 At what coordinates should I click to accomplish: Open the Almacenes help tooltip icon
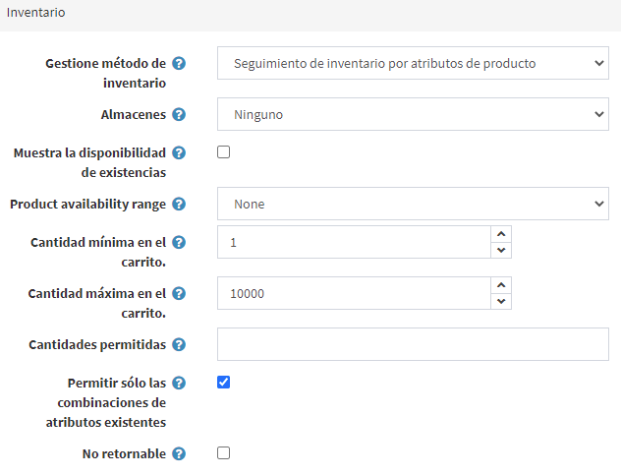click(179, 114)
